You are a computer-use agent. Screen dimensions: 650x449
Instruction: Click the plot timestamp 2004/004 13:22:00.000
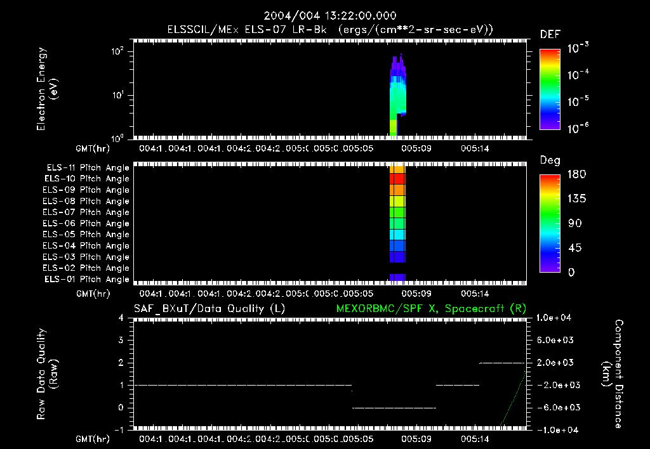[330, 16]
